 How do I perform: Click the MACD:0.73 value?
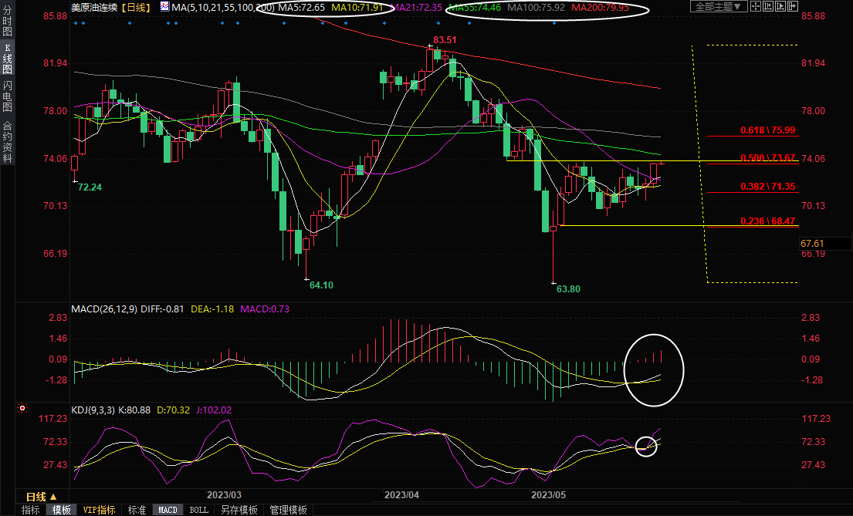265,309
